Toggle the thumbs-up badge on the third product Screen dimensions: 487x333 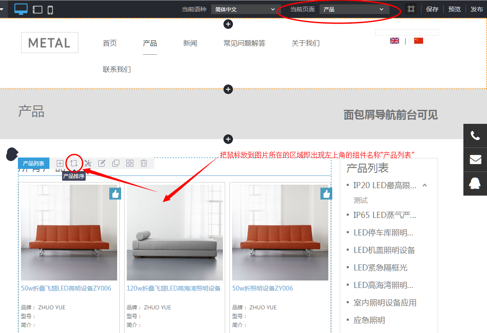pyautogui.click(x=326, y=193)
